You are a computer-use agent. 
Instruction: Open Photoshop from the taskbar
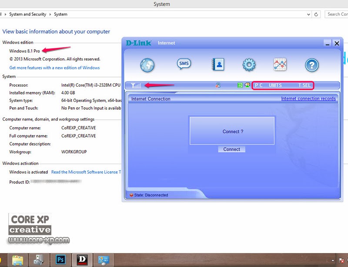pos(60,260)
